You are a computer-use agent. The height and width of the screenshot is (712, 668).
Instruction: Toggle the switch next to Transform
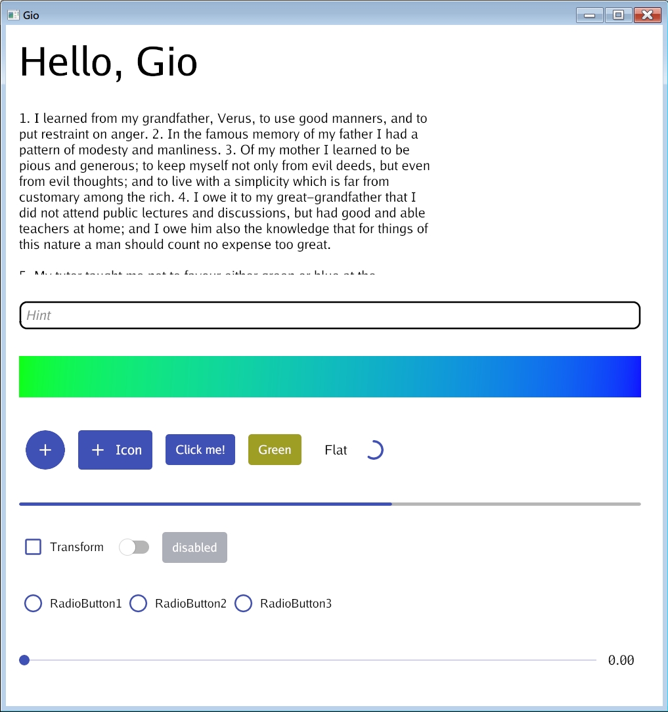[x=134, y=547]
